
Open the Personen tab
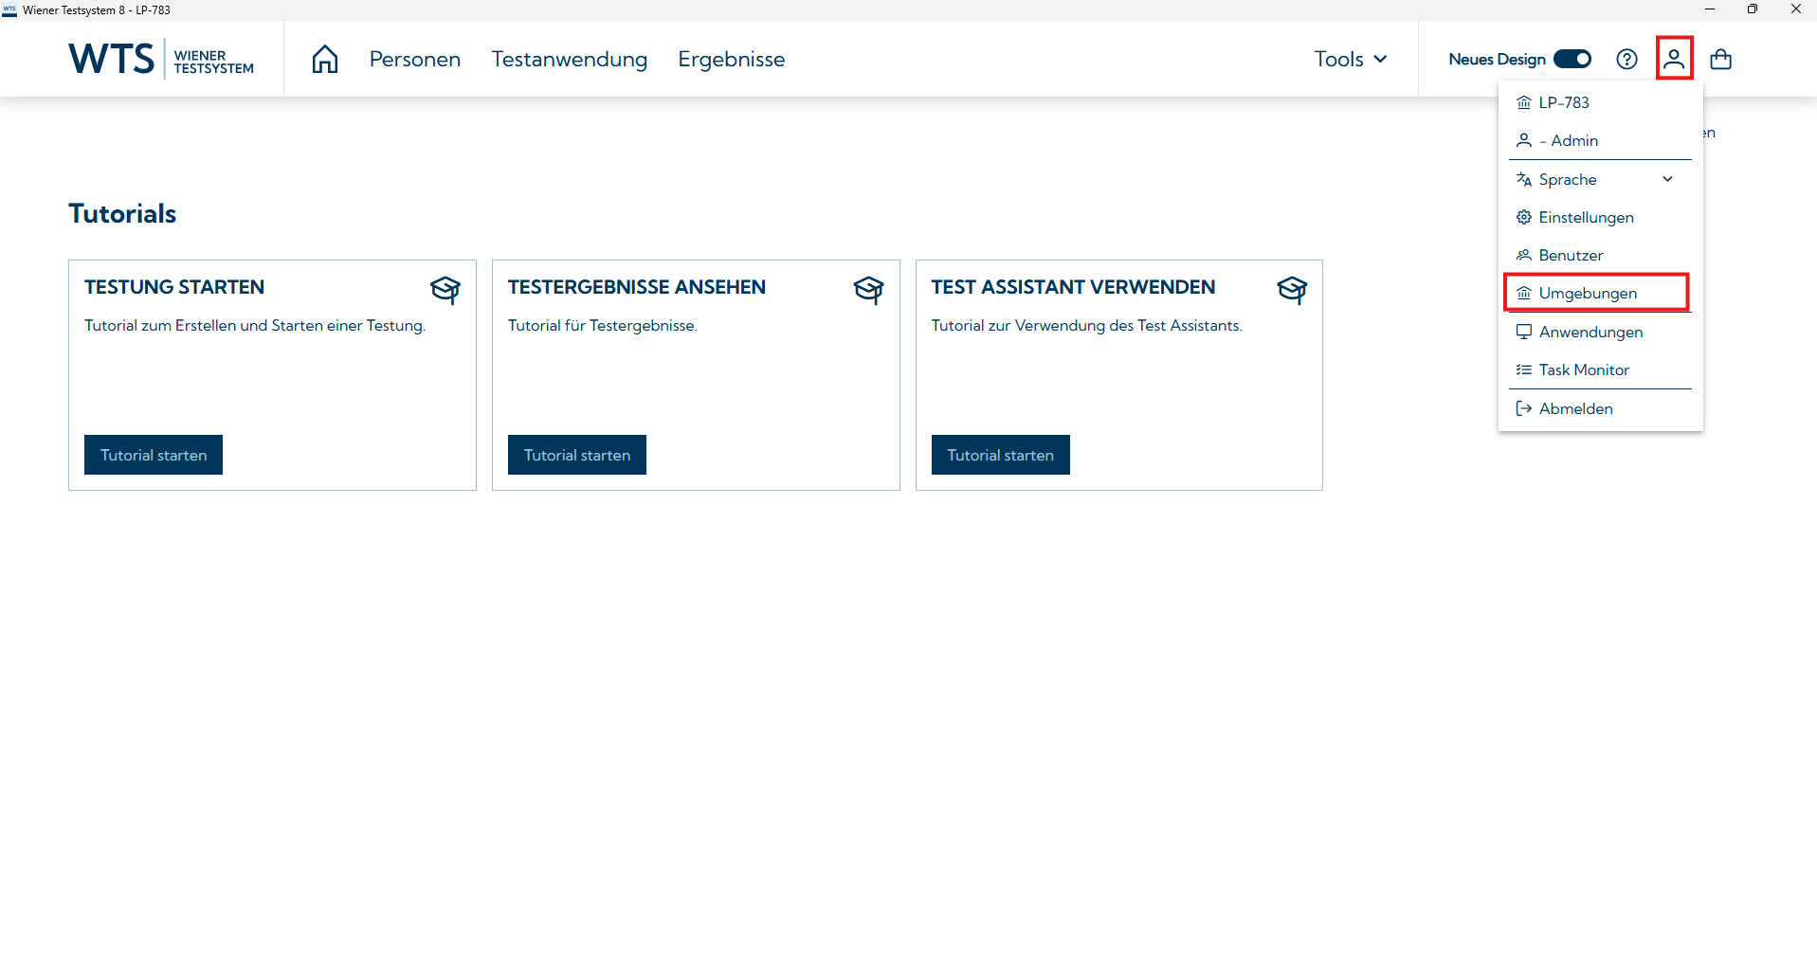[415, 59]
